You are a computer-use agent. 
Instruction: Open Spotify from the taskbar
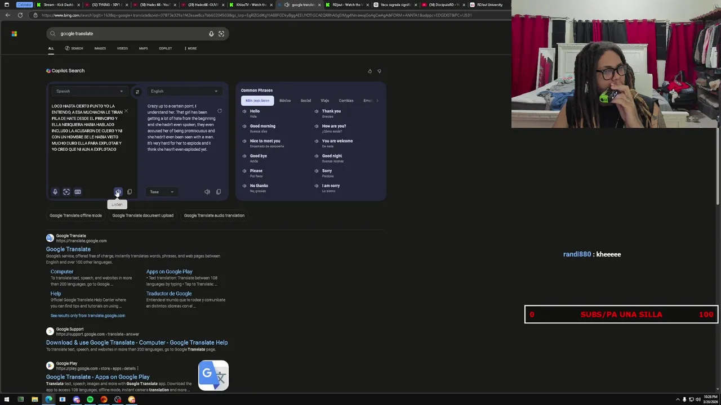pyautogui.click(x=90, y=399)
